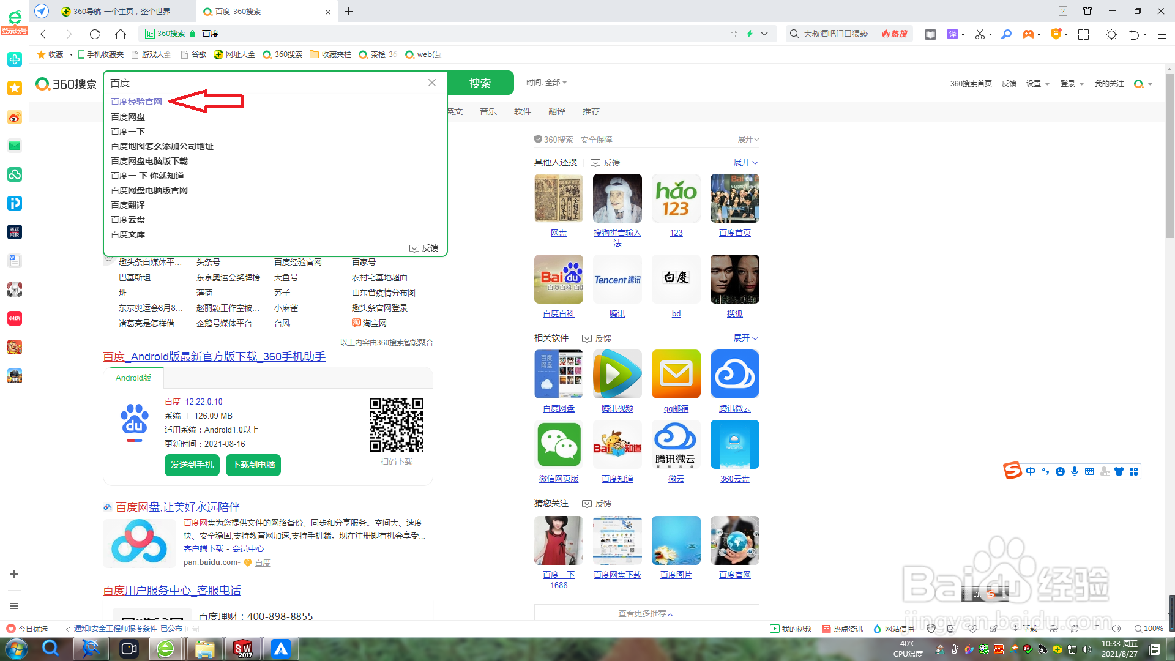
Task: Open the 百度百科 thumbnail
Action: click(x=559, y=279)
